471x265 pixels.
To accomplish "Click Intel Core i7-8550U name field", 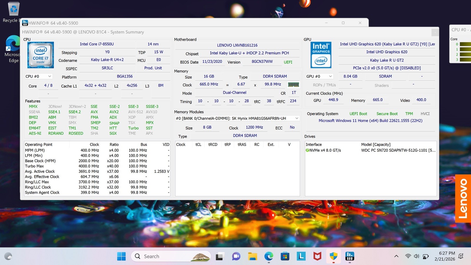I will click(97, 44).
